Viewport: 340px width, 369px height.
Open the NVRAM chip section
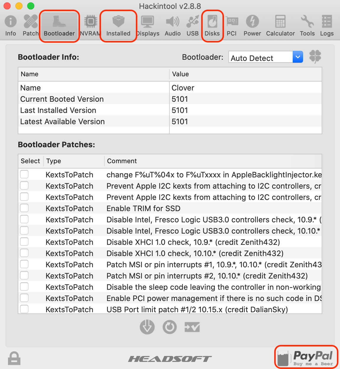(90, 26)
